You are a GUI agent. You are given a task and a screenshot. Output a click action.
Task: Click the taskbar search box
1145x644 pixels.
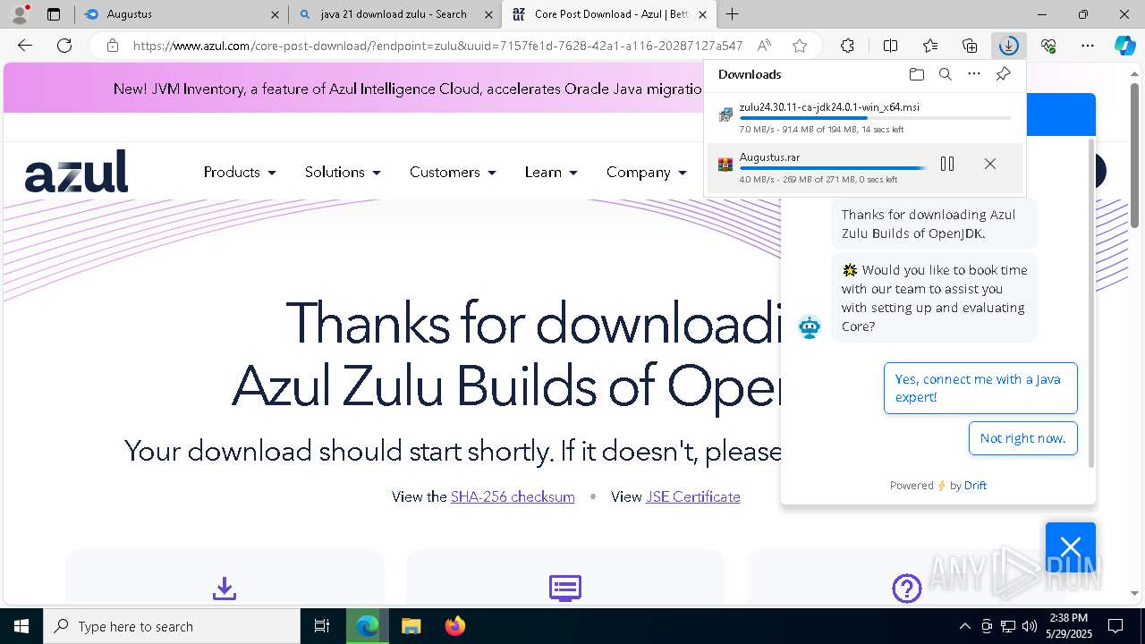tap(172, 626)
